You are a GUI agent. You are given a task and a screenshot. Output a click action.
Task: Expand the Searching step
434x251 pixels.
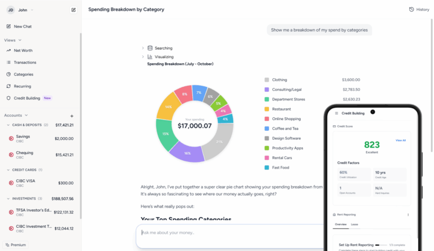(143, 49)
